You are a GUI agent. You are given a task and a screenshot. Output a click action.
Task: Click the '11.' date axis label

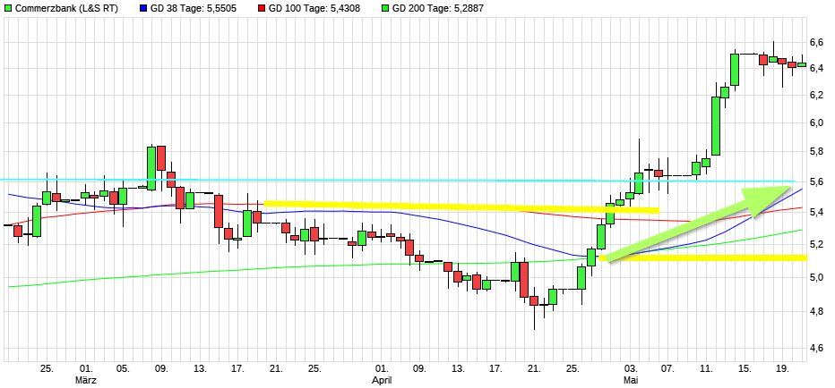707,369
